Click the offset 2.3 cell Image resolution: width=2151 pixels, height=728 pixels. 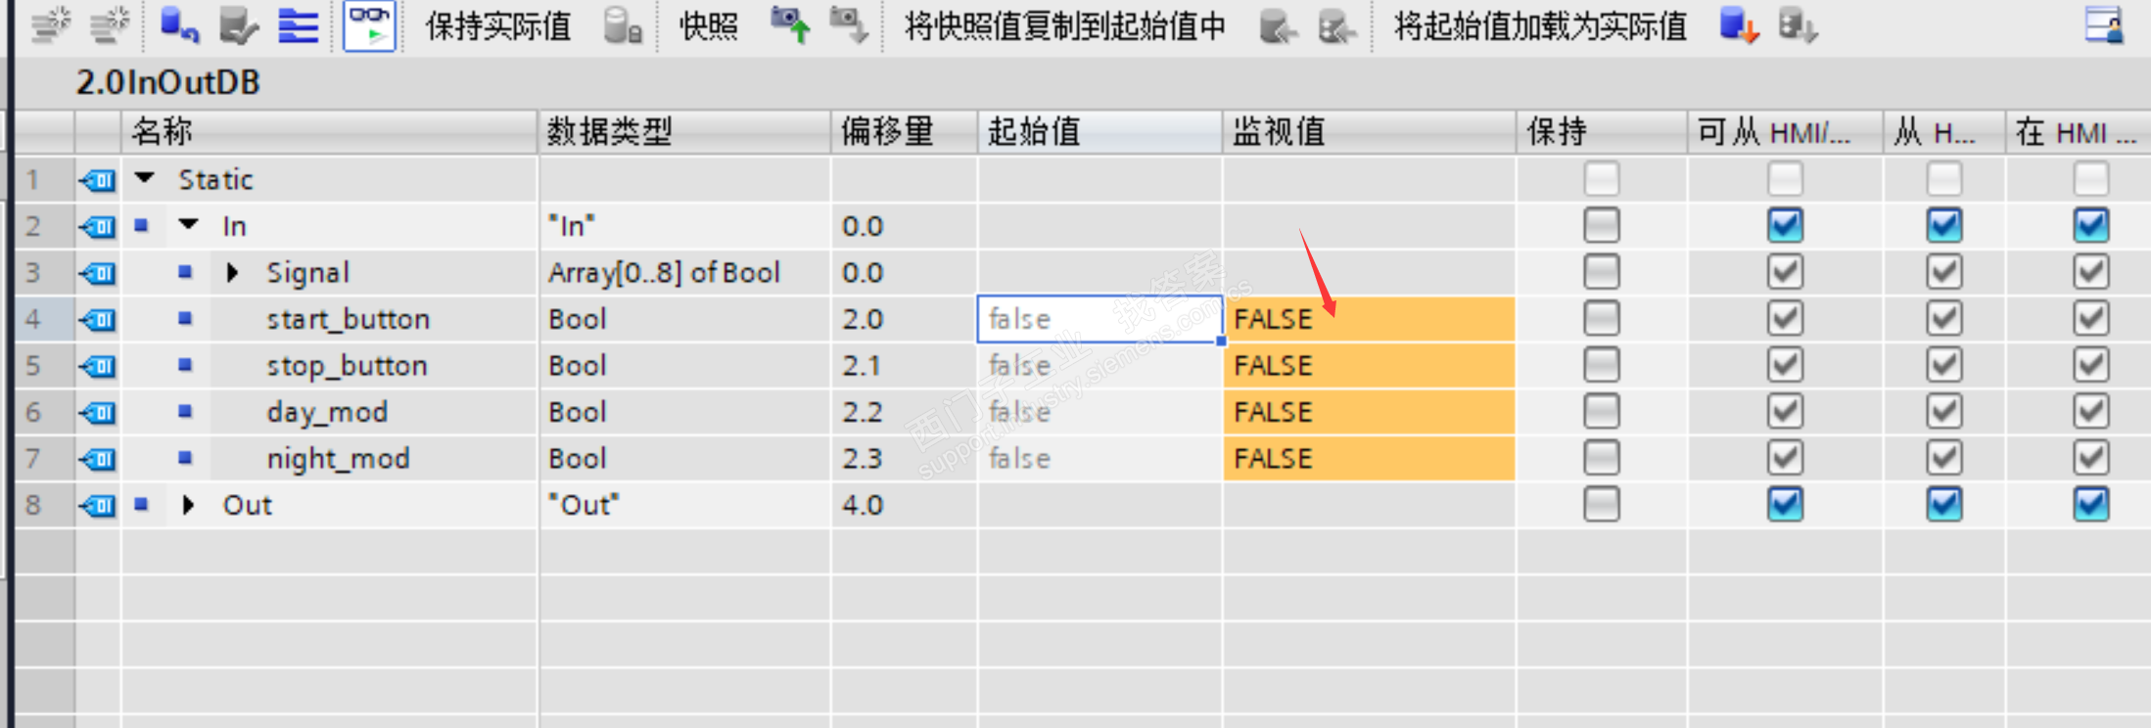pos(905,459)
